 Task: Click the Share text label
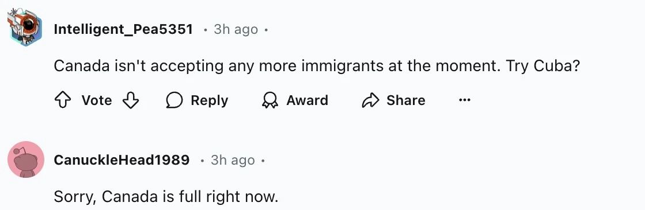[405, 100]
